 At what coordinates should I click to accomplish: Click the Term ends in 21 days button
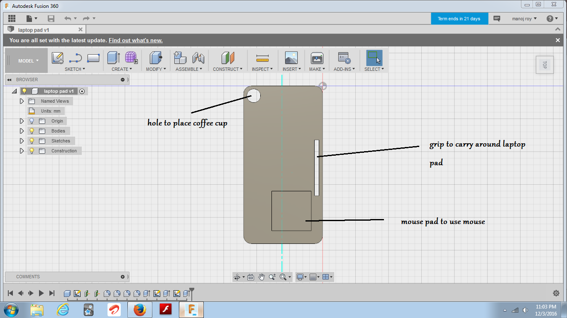coord(459,18)
